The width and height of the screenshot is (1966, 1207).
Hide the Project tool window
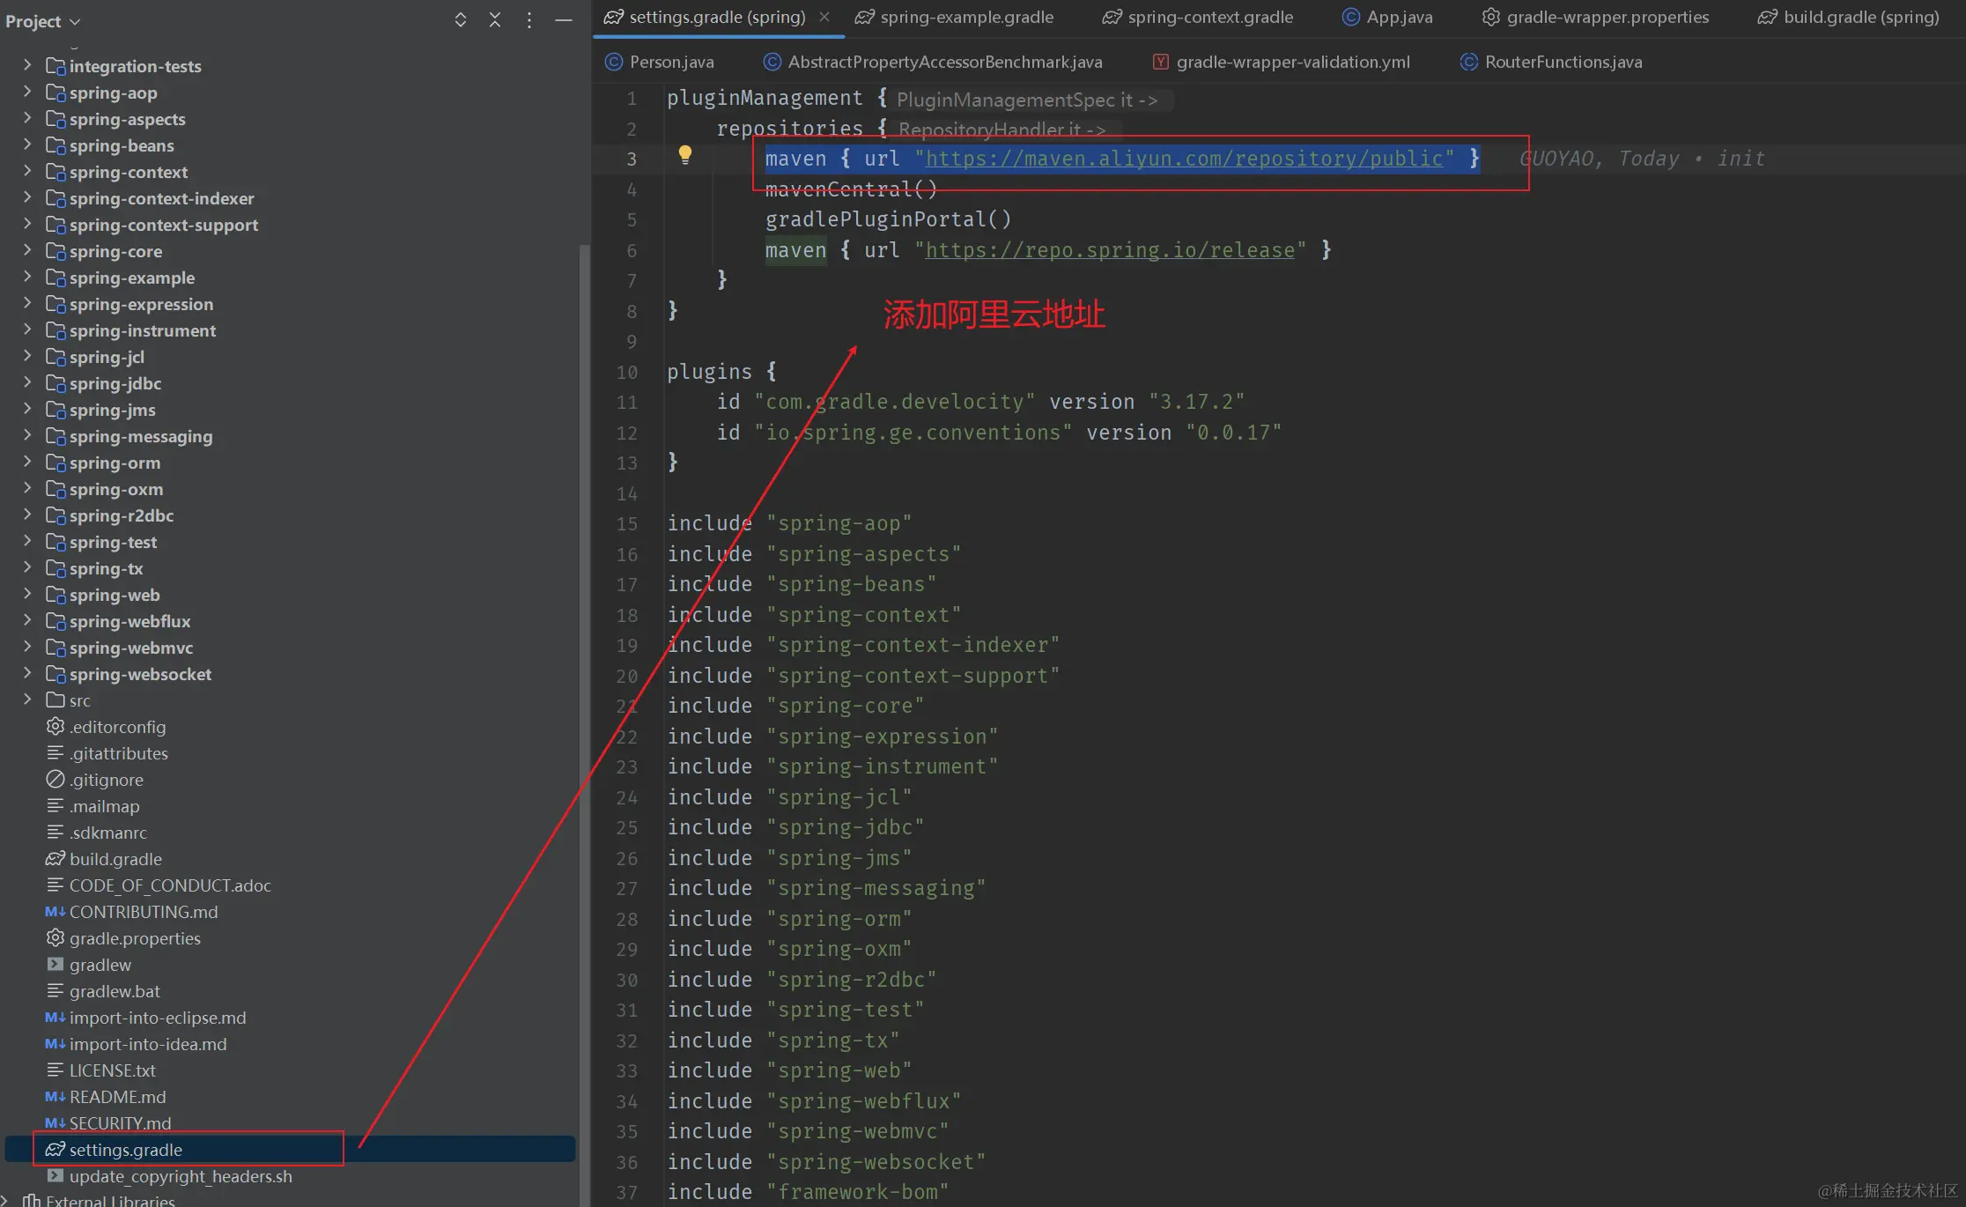(x=564, y=20)
